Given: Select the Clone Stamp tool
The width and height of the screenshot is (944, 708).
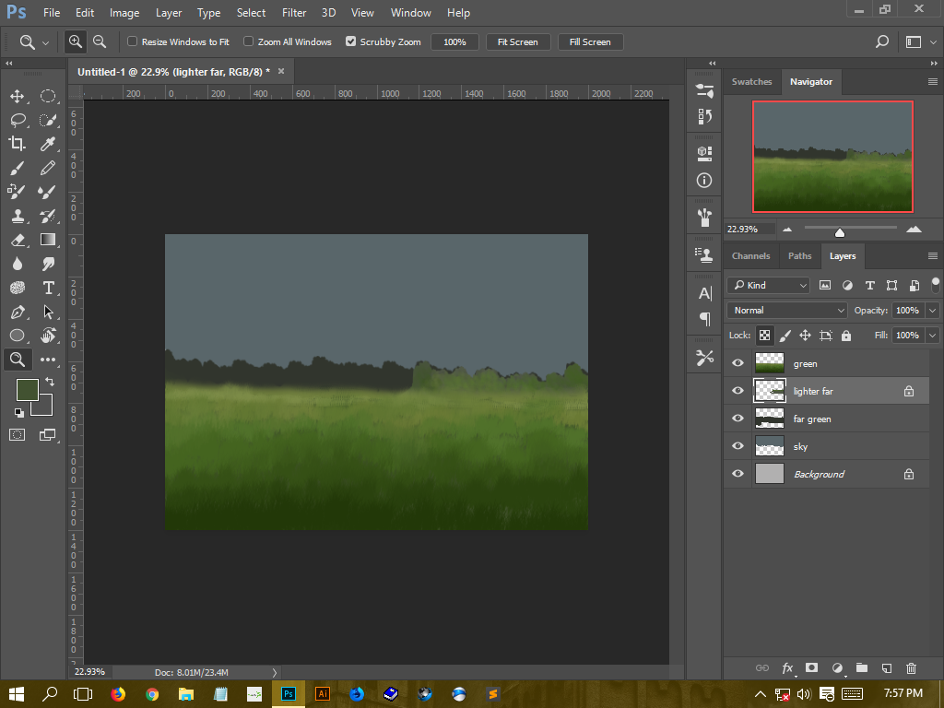Looking at the screenshot, I should (x=17, y=216).
